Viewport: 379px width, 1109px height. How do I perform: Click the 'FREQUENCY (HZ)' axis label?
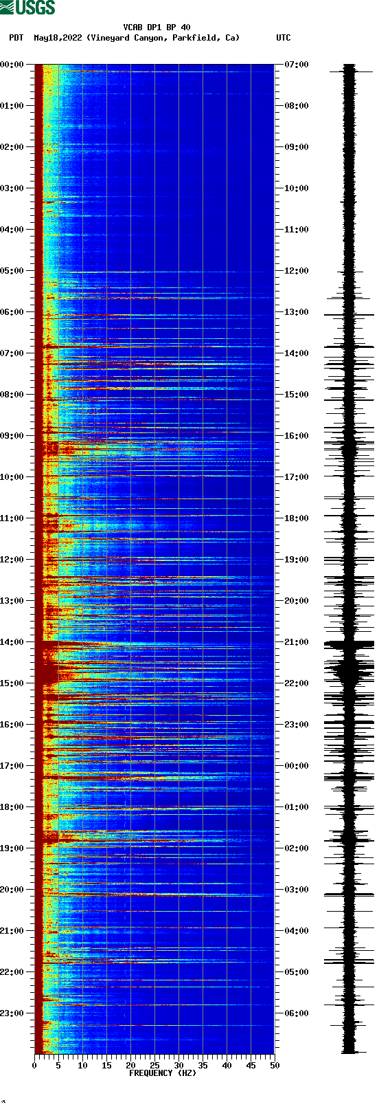click(163, 1073)
